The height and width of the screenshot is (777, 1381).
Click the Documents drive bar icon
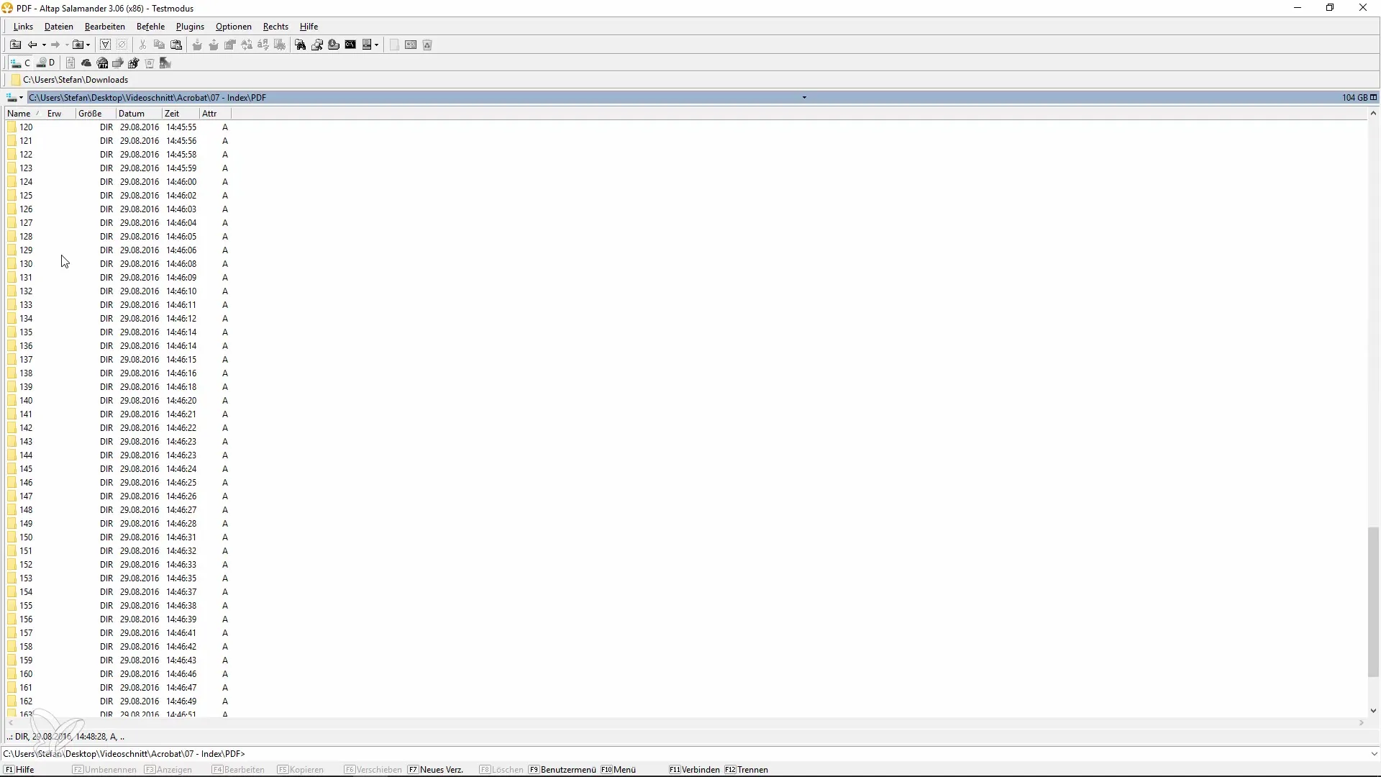click(x=70, y=63)
